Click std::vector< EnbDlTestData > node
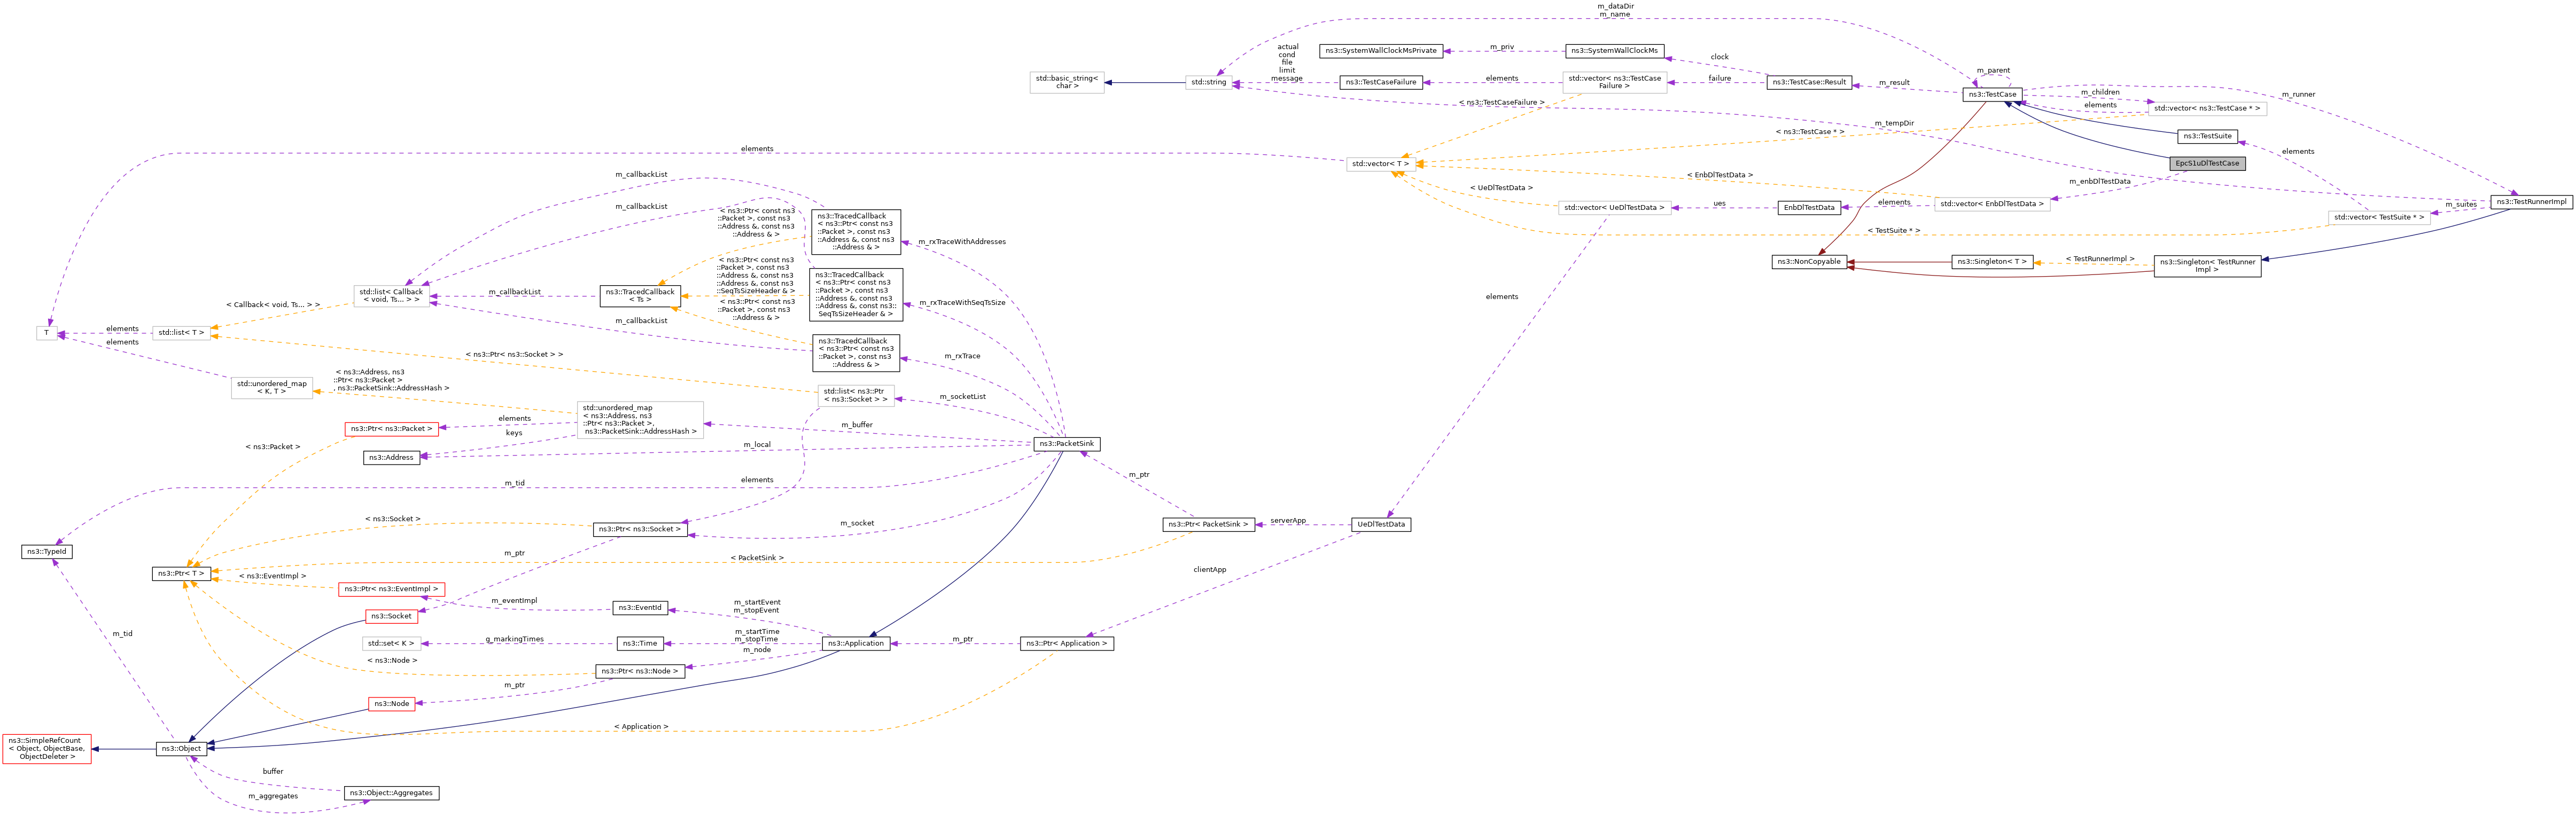Screen dimensions: 2576x816 1992,204
